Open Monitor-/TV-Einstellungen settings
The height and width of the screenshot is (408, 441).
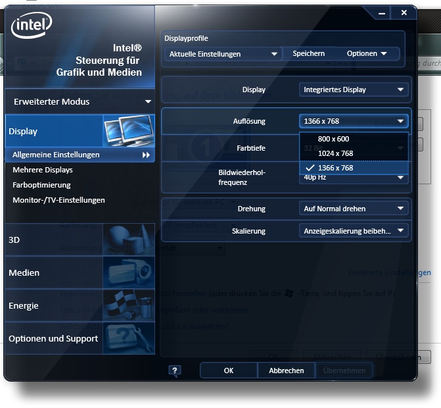(58, 200)
